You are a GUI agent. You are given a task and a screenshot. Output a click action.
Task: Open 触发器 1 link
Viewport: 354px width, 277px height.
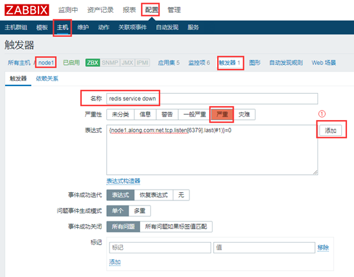pyautogui.click(x=229, y=63)
